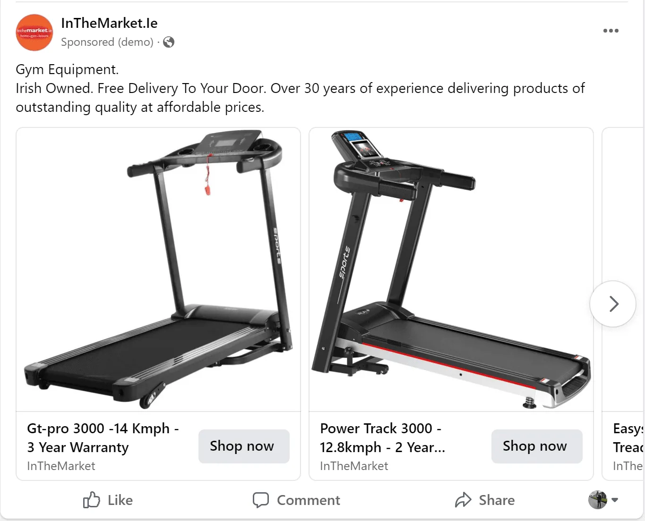This screenshot has height=521, width=645.
Task: Click the small user avatar beside Share
Action: (x=597, y=500)
